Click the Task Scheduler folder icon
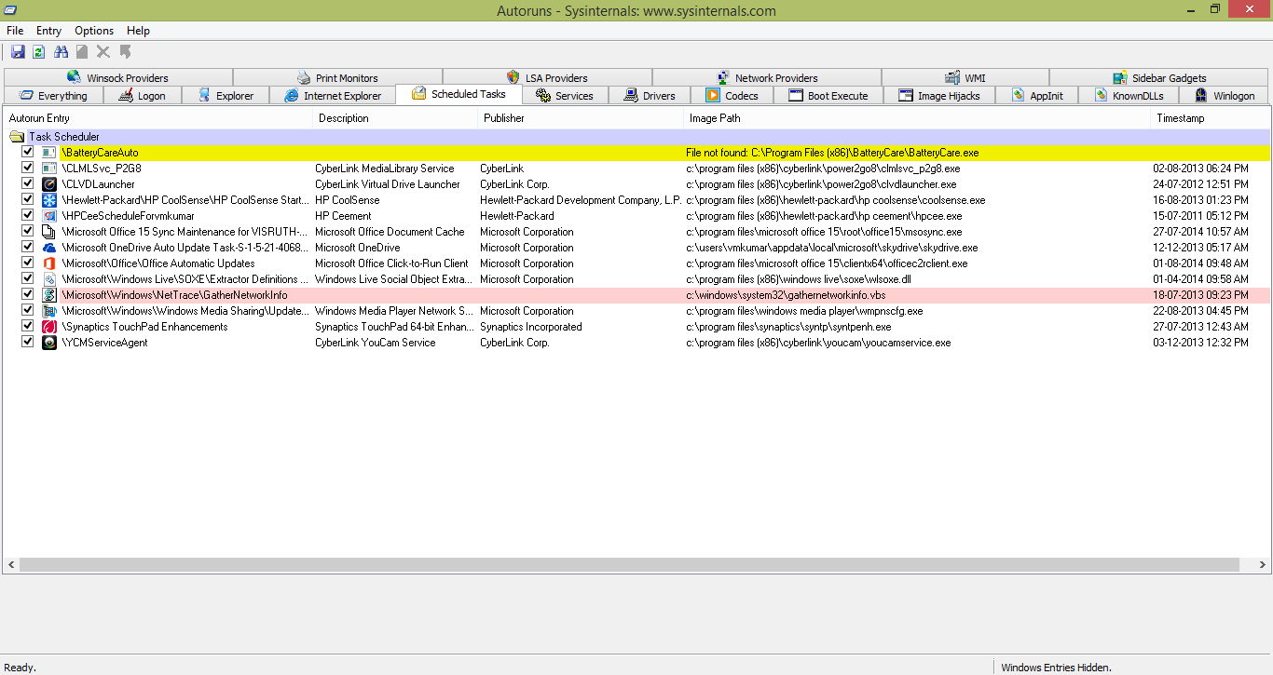 click(17, 137)
